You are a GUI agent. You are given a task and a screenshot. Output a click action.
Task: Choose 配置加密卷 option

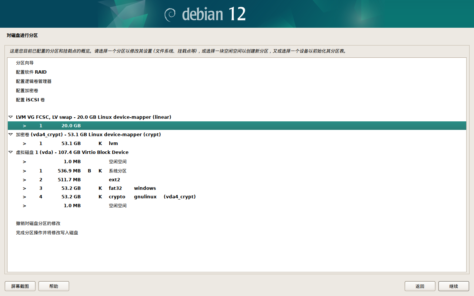tap(27, 91)
